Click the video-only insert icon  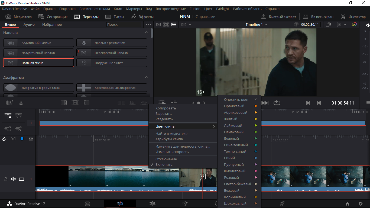(x=8, y=129)
